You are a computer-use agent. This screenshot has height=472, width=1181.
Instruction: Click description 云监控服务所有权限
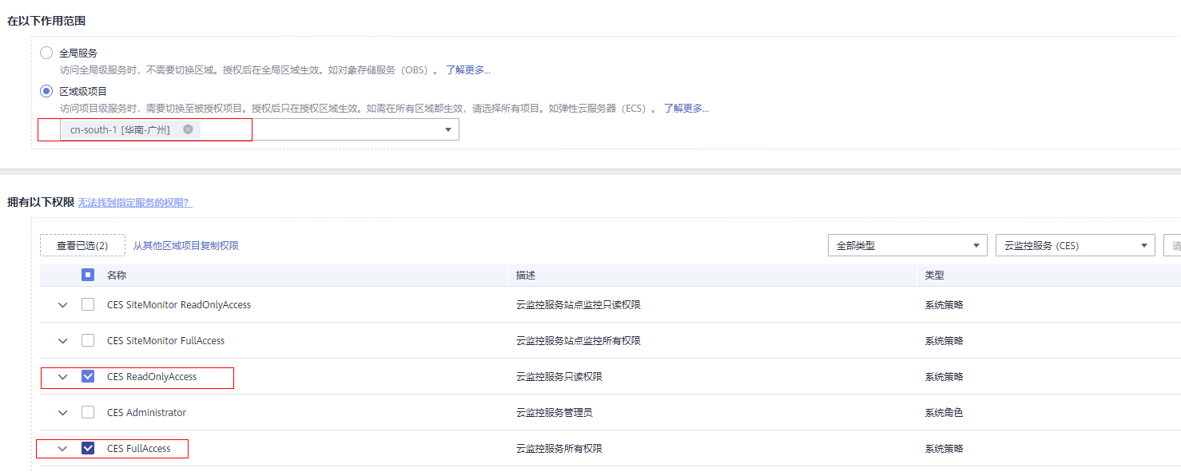[x=559, y=448]
